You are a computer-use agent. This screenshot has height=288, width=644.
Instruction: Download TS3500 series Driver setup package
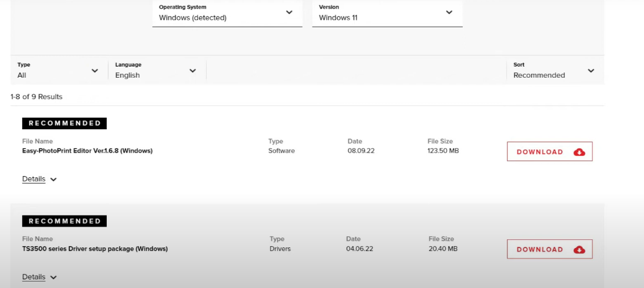549,249
